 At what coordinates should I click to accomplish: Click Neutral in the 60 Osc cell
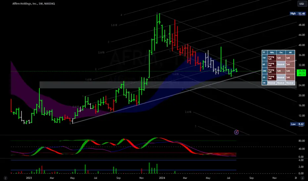[281, 65]
